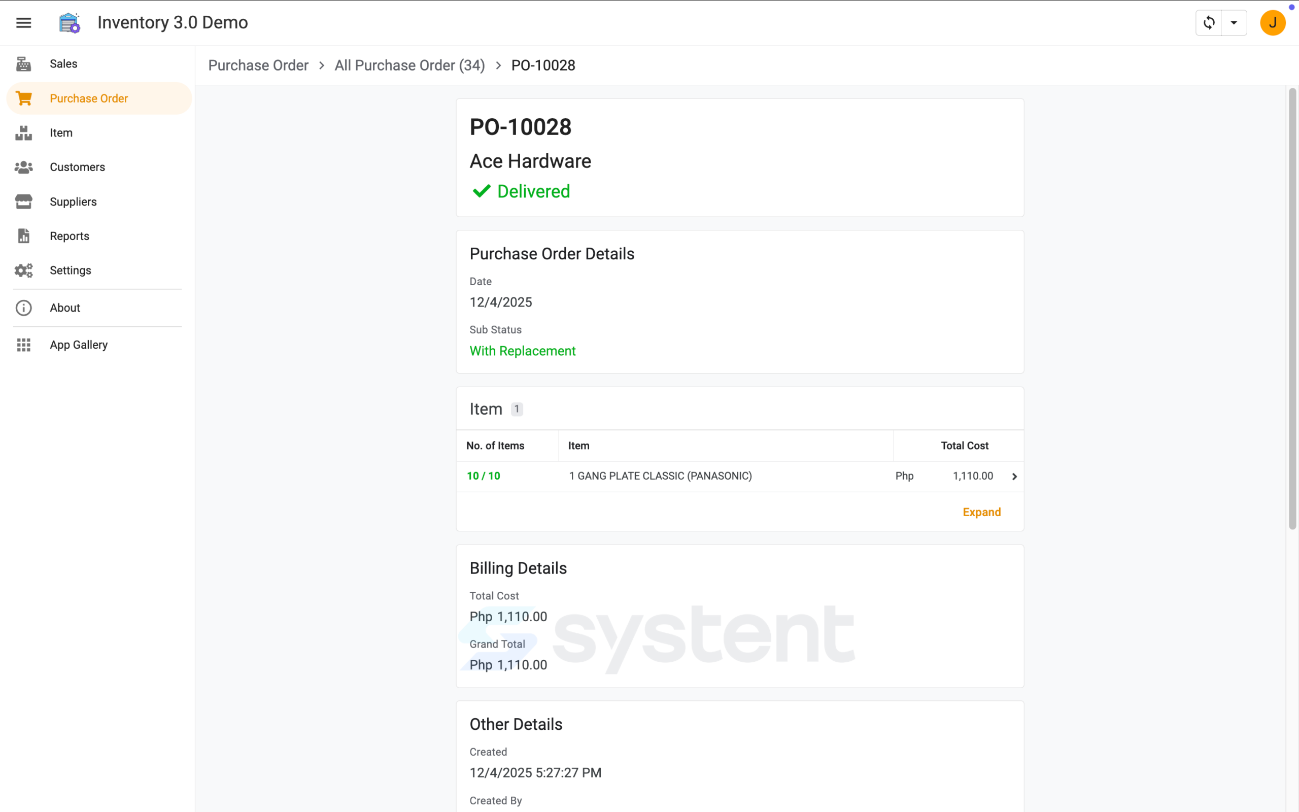Click the 10 / 10 items count

coord(483,476)
